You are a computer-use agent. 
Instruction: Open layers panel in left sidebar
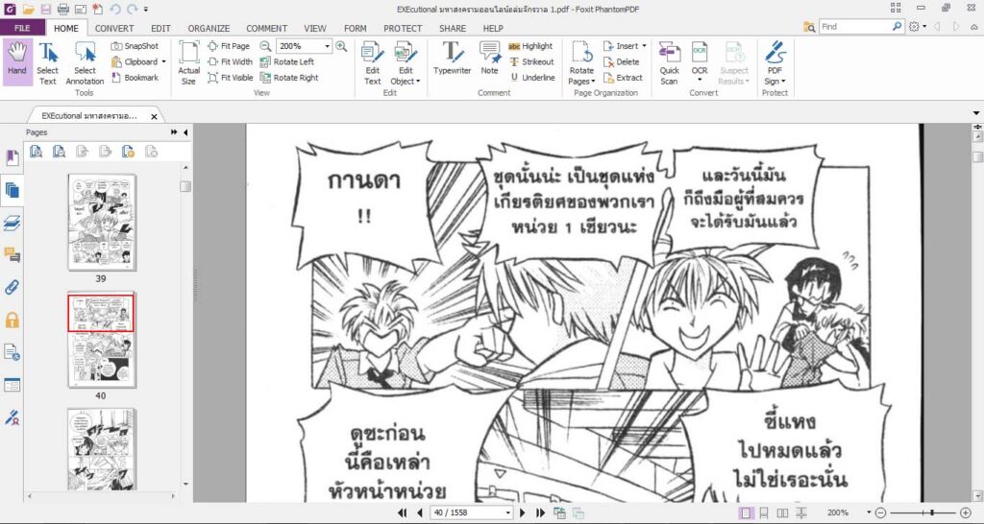[12, 223]
